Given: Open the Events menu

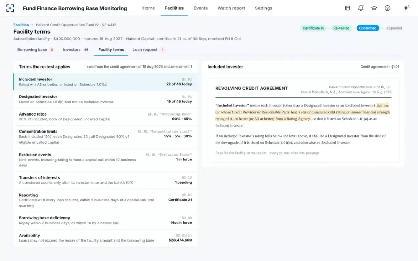Looking at the screenshot, I should [201, 8].
